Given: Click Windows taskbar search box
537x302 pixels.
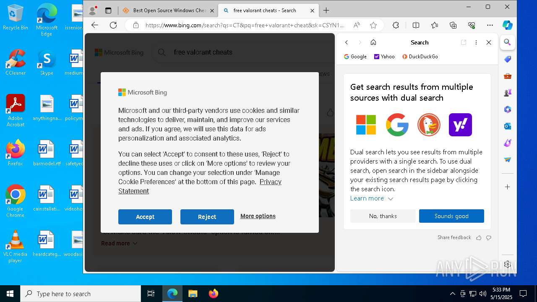Looking at the screenshot, I should tap(81, 294).
